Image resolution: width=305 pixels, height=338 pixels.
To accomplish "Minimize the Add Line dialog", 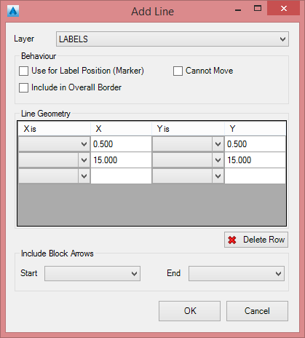I will coord(238,10).
